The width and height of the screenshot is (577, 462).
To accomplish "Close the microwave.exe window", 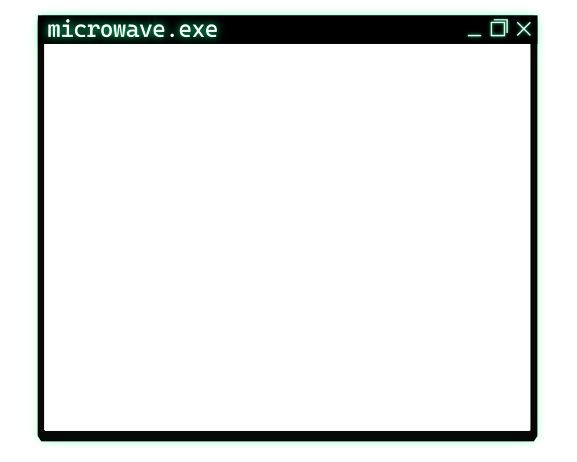I will [524, 29].
